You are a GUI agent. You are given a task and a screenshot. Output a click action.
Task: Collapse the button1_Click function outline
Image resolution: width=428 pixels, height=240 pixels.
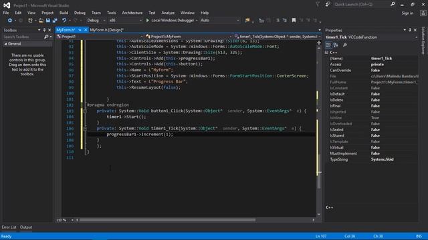[85, 111]
